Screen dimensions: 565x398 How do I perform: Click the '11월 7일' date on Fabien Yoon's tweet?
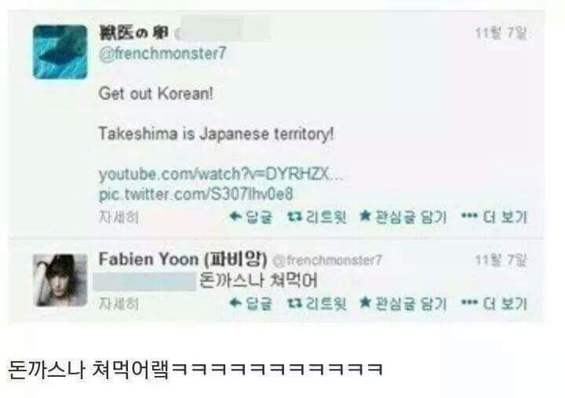coord(501,259)
